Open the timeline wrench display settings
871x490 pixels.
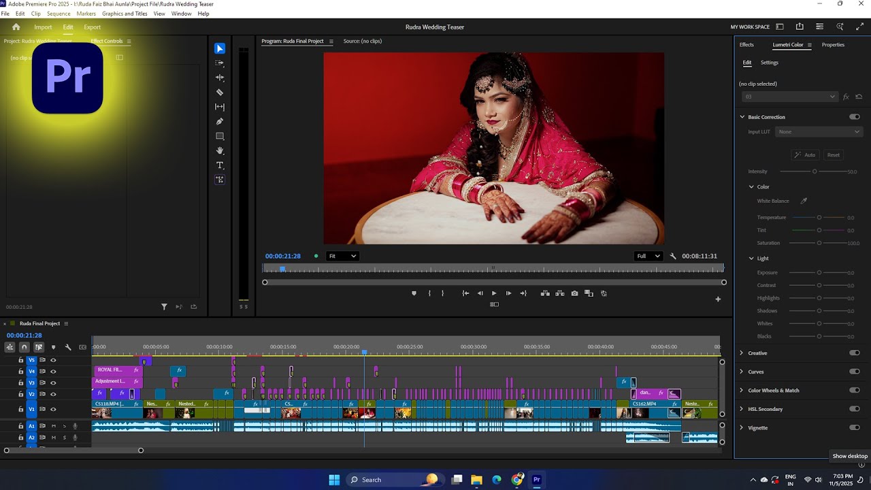[68, 347]
